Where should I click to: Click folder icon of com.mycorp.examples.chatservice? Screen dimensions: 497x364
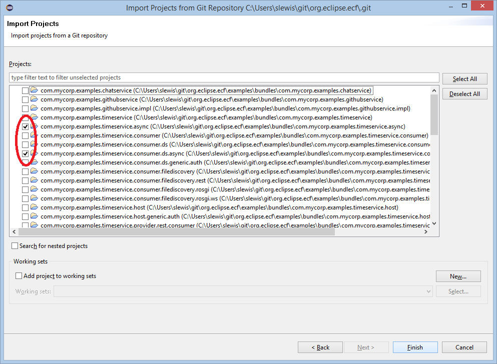coord(34,90)
